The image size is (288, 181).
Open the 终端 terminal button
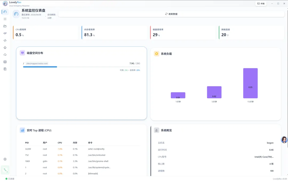[x=261, y=3]
